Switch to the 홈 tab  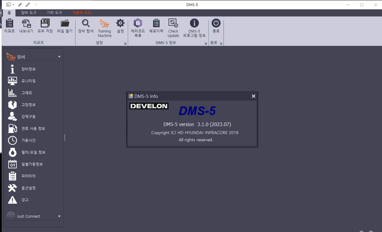(x=9, y=13)
